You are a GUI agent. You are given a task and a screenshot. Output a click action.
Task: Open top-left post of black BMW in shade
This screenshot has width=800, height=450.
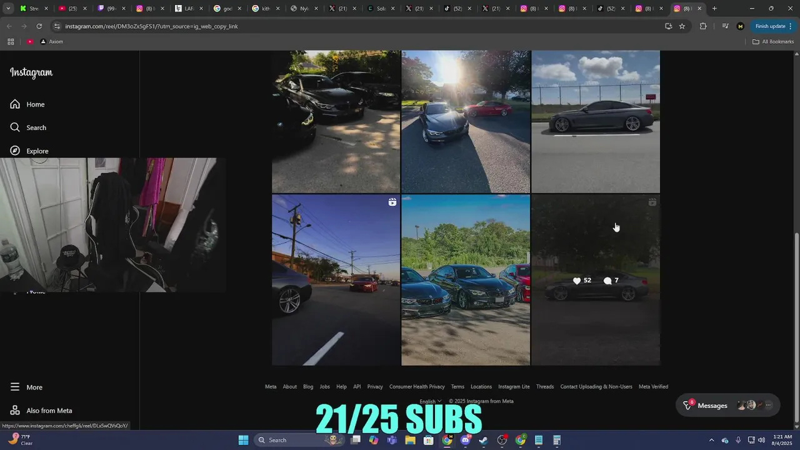click(336, 122)
